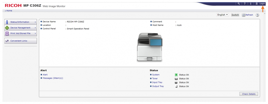The width and height of the screenshot is (268, 104).
Task: Expand the Device Management submenu arrow
Action: click(x=35, y=28)
